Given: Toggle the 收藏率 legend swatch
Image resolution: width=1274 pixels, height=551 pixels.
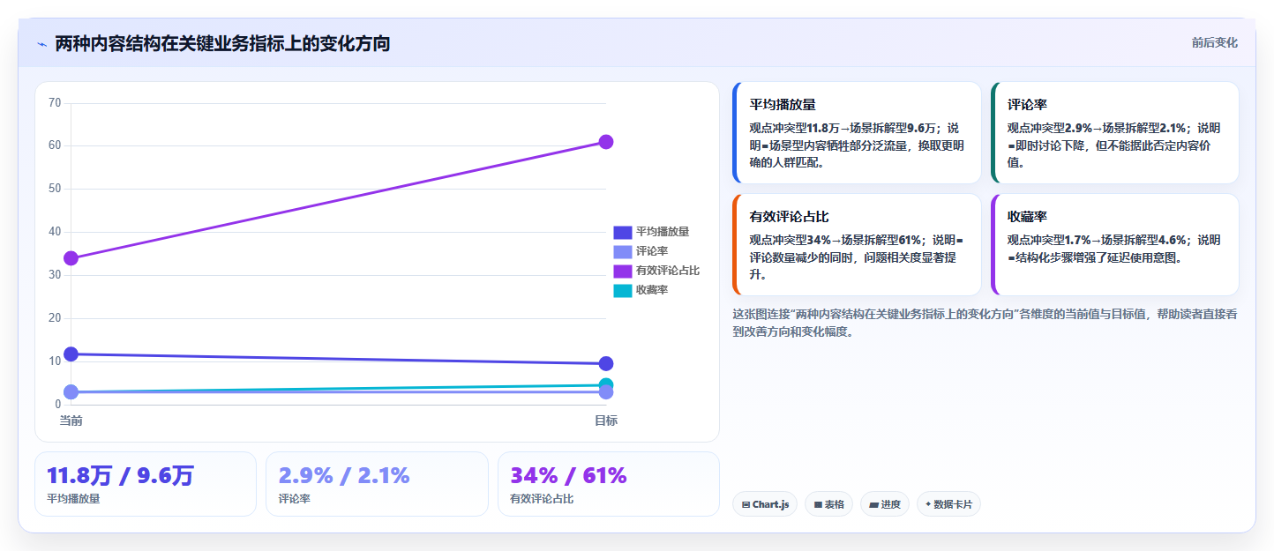Looking at the screenshot, I should pyautogui.click(x=623, y=290).
